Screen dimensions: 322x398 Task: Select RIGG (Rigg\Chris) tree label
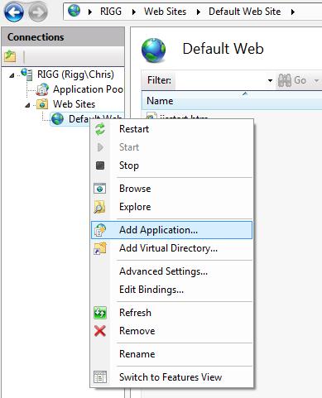click(x=75, y=74)
